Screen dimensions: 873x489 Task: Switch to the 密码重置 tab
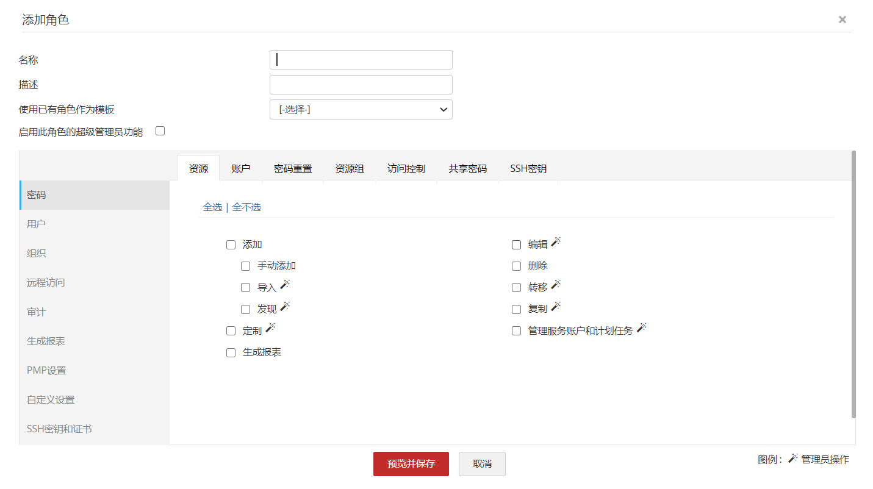click(293, 169)
